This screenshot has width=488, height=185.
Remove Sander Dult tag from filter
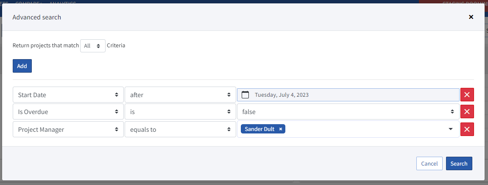281,129
